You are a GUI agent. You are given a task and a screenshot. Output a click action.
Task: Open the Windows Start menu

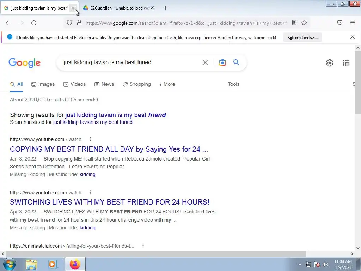[9, 264]
